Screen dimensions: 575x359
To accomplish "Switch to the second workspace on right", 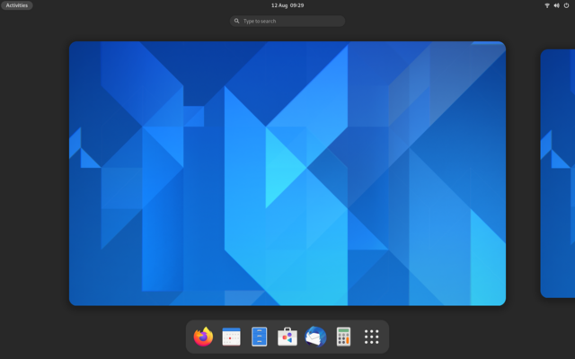I will tap(558, 173).
